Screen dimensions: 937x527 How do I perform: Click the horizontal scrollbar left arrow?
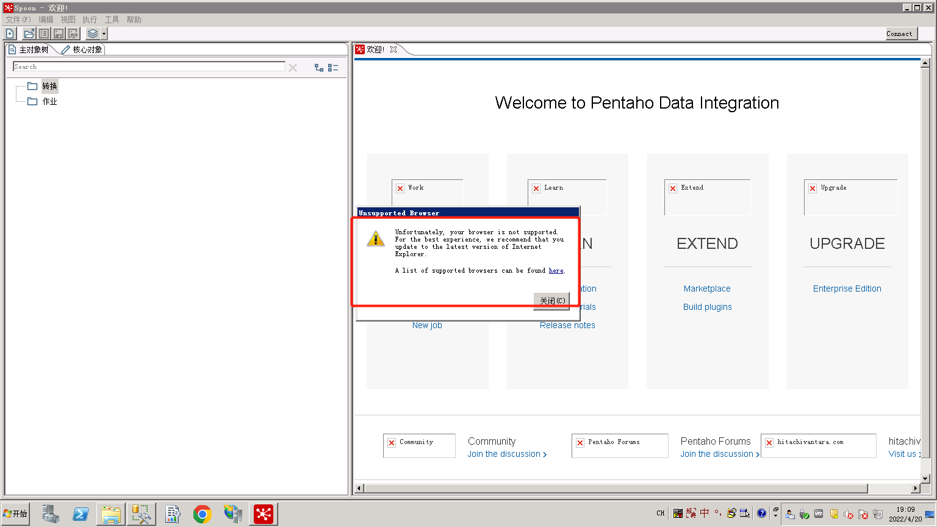[359, 488]
